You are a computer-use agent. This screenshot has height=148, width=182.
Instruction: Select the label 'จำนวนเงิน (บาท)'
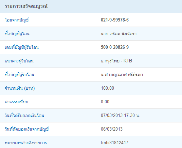click(20, 88)
